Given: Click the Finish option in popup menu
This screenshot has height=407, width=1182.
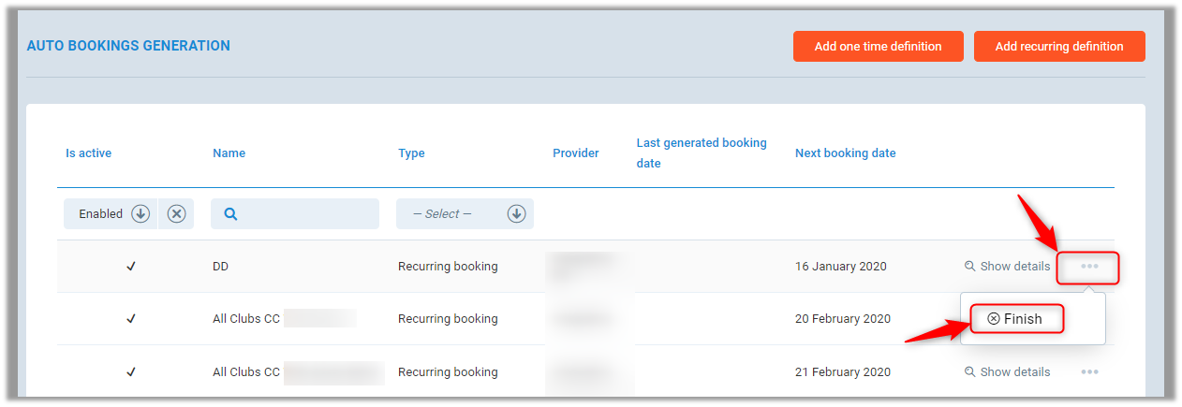Looking at the screenshot, I should tap(1014, 319).
